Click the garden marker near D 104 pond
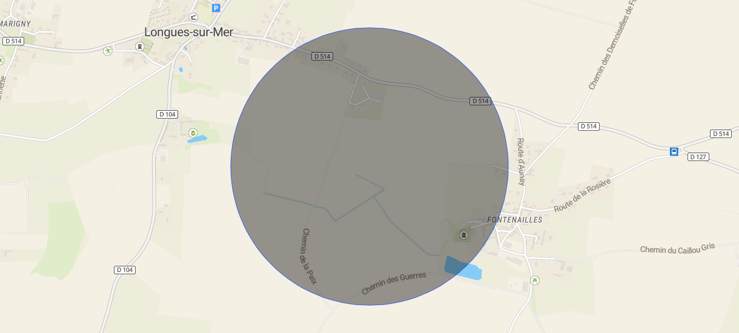 [193, 133]
